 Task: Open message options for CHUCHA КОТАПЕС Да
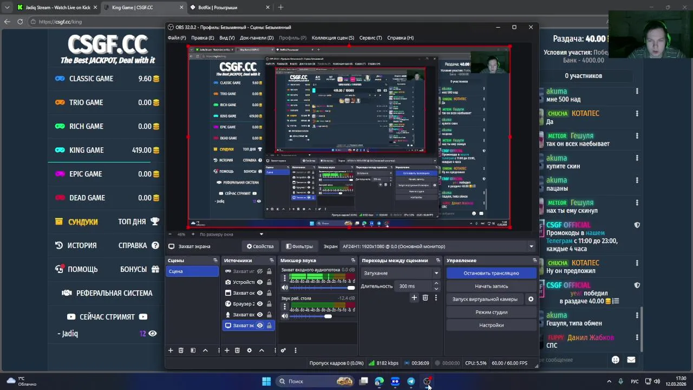(x=637, y=114)
